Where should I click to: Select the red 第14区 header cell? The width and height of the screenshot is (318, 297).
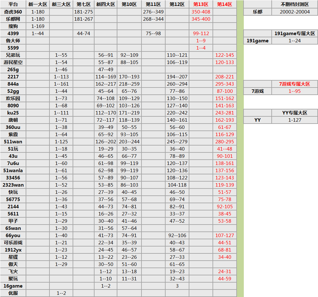224,4
